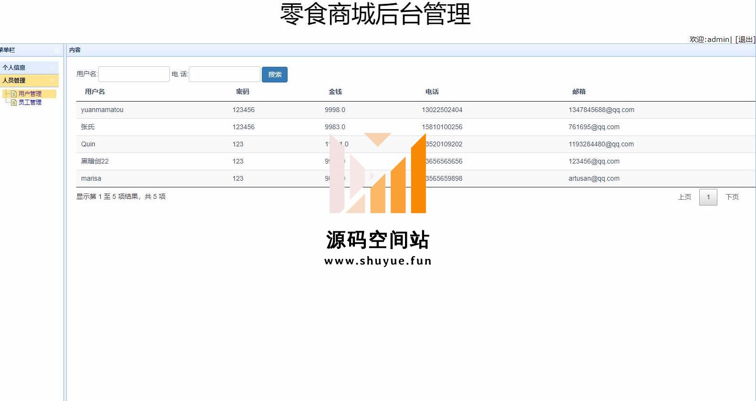Sort by 金钱 column header
Viewport: 756px width, 401px height.
(335, 92)
